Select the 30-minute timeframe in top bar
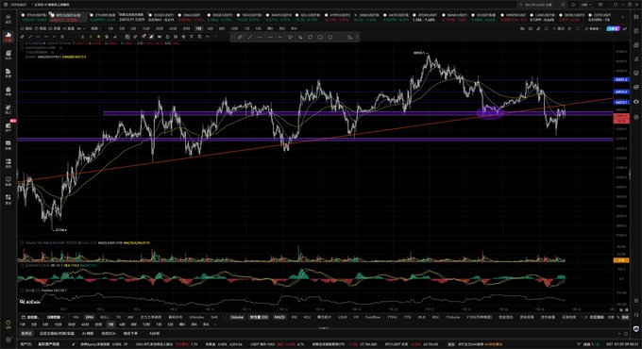Viewport: 642px width, 349px height. (x=160, y=28)
